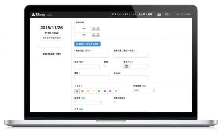Image resolution: width=220 pixels, height=133 pixels.
Task: Select the yellow flag
Action: click(x=94, y=91)
